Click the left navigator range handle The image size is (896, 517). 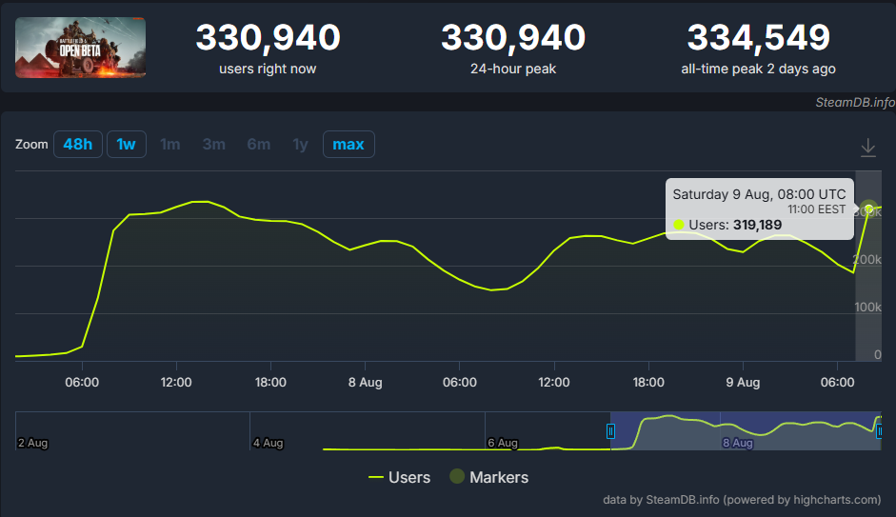tap(610, 431)
